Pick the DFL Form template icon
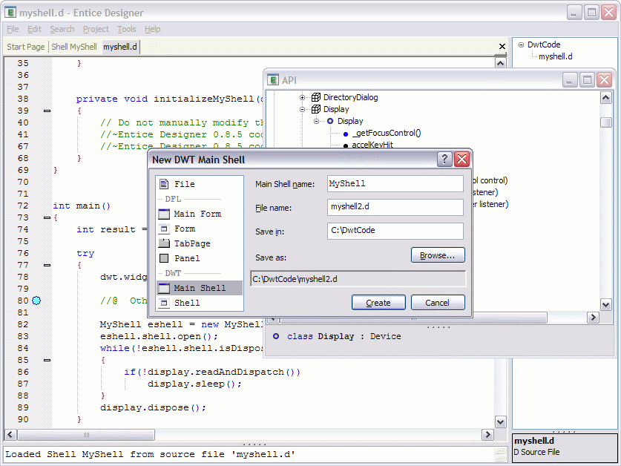 click(163, 229)
